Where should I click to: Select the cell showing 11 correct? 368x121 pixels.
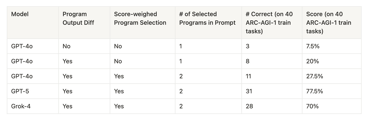272,76
